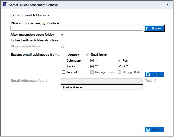Click the saving location input field
The image size is (174, 137).
pos(77,28)
